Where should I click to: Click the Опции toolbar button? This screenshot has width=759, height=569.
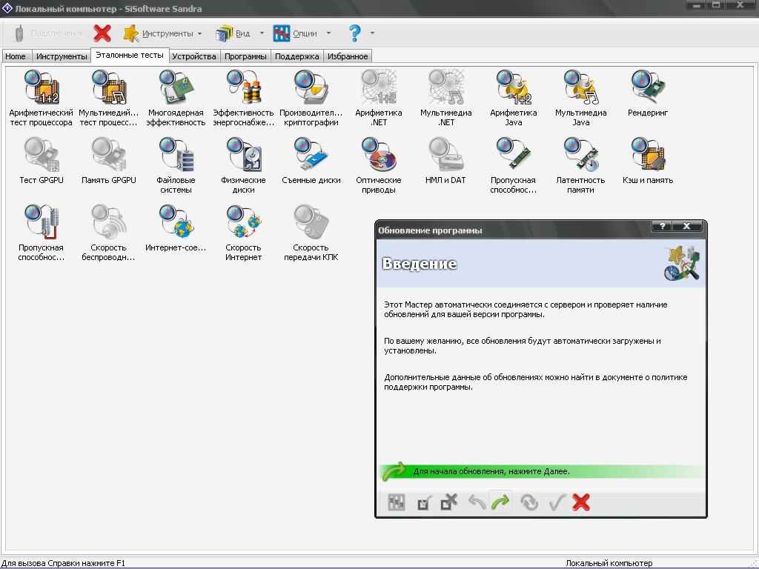(x=295, y=33)
